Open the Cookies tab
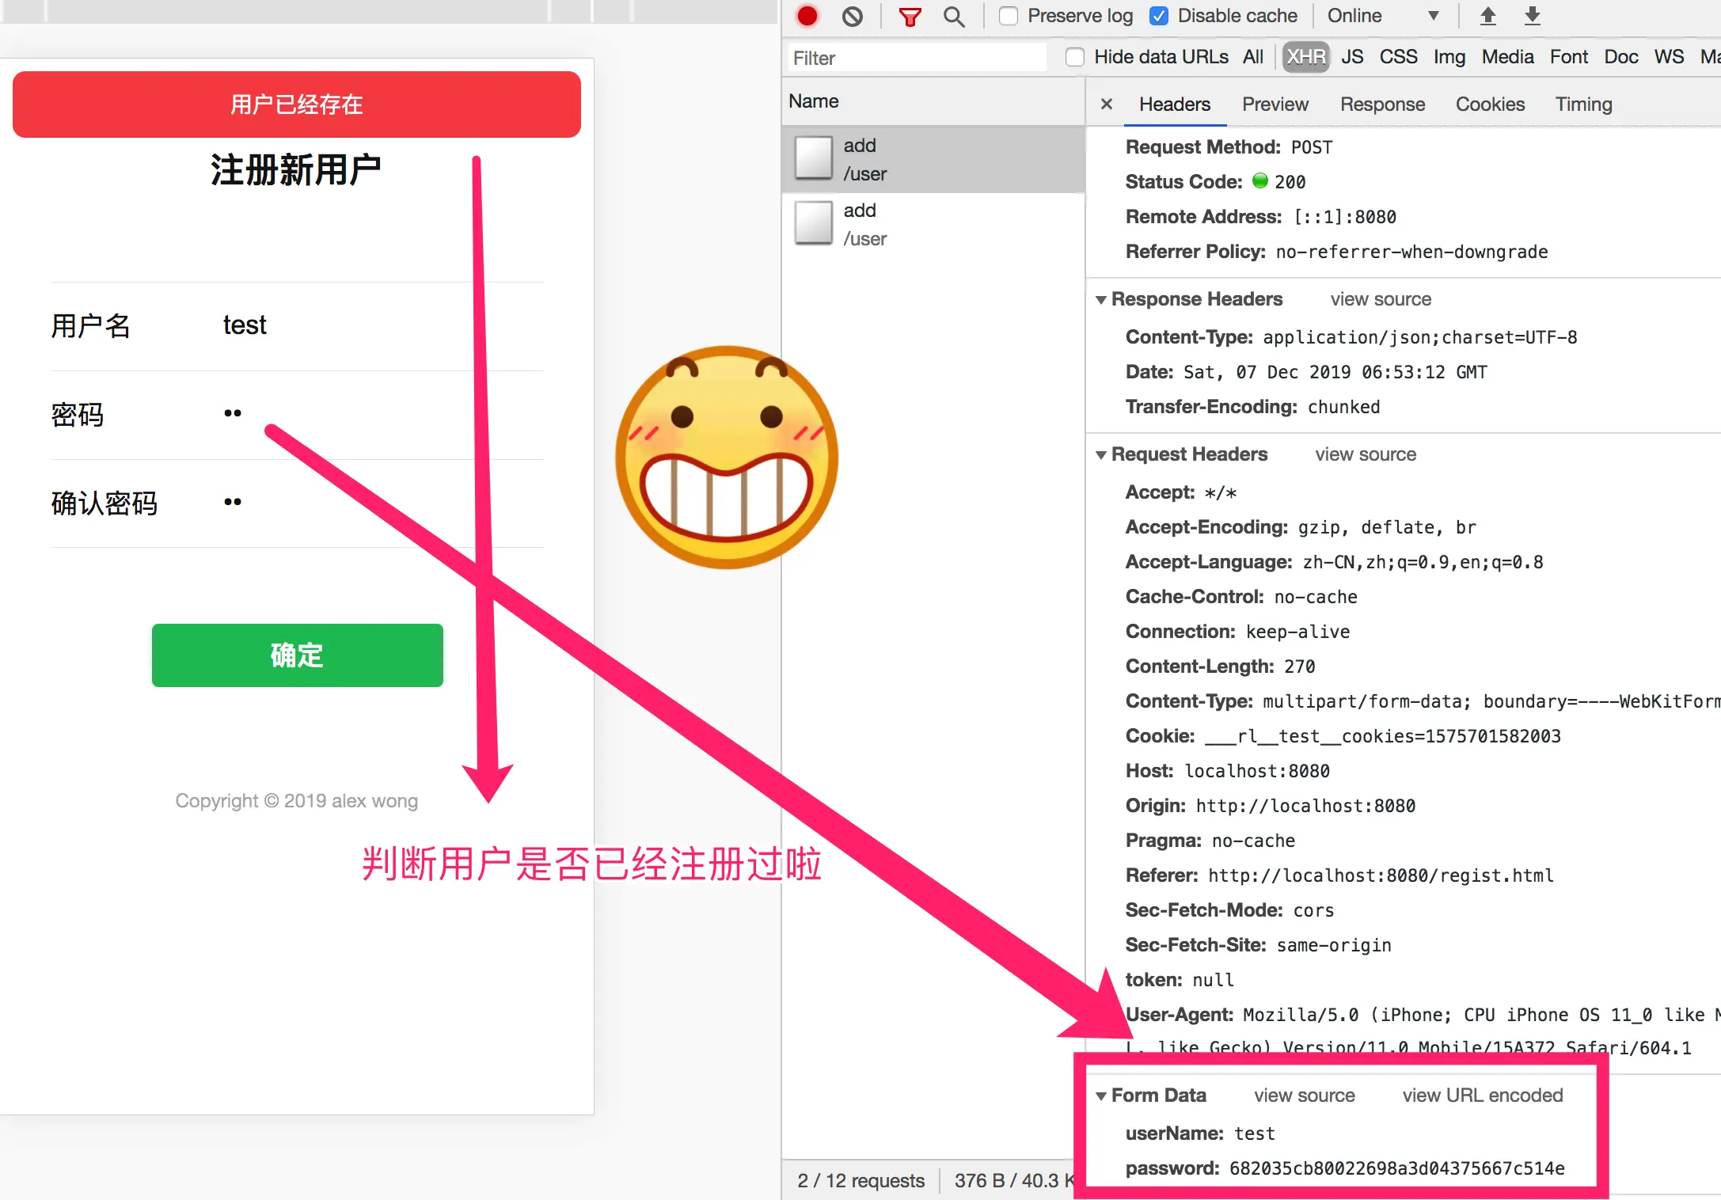The image size is (1721, 1200). (x=1489, y=104)
